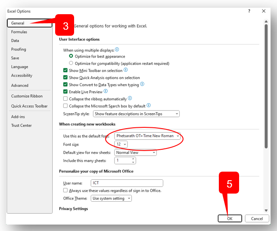Enable Collapse the ribbon automatically checkbox

tap(65, 99)
